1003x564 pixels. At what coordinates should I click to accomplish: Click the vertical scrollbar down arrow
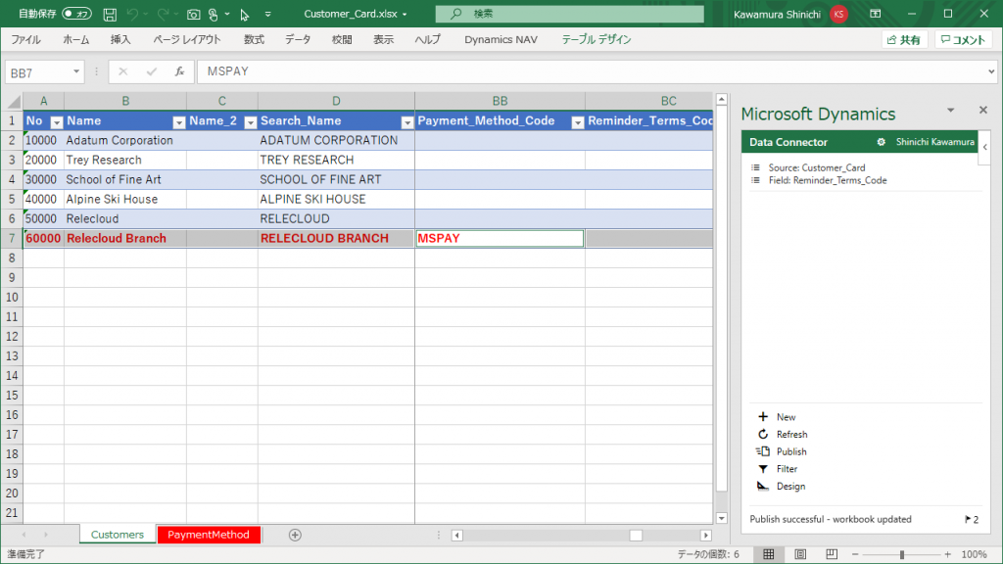[722, 518]
